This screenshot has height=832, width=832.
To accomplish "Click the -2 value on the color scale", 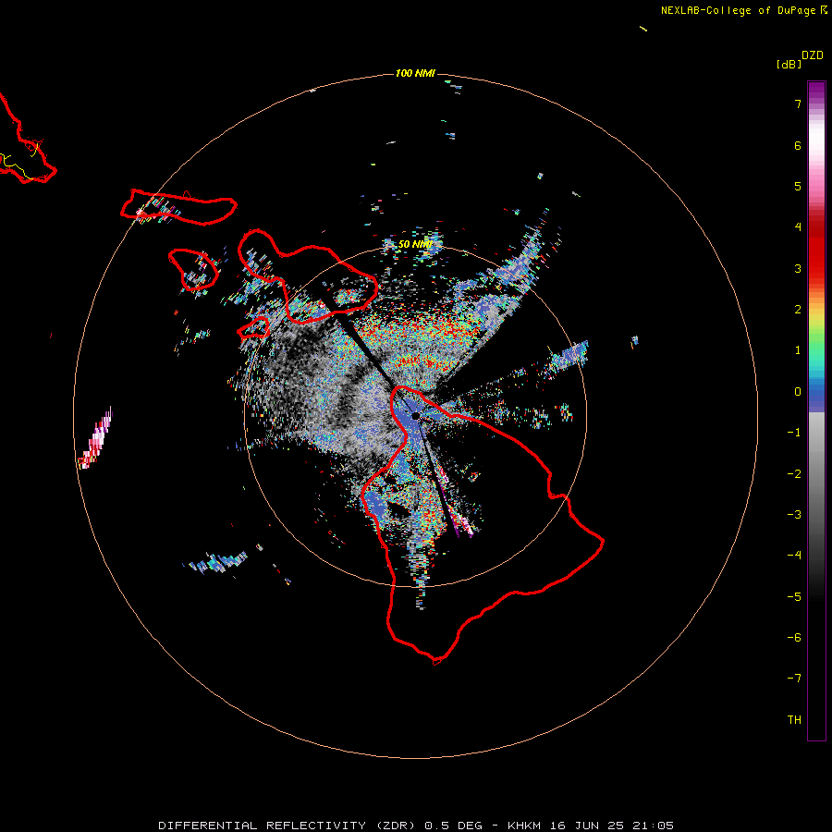I will point(794,474).
